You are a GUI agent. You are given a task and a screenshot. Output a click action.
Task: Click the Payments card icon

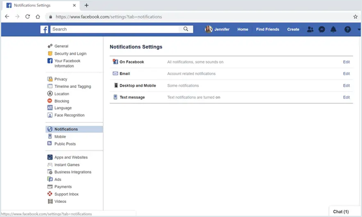click(50, 187)
